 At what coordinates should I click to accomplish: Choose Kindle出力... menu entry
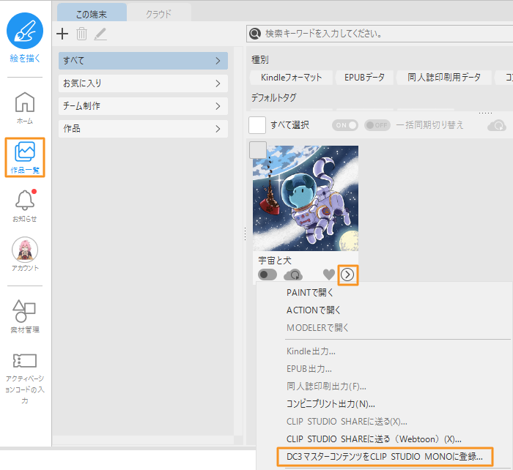tap(311, 351)
